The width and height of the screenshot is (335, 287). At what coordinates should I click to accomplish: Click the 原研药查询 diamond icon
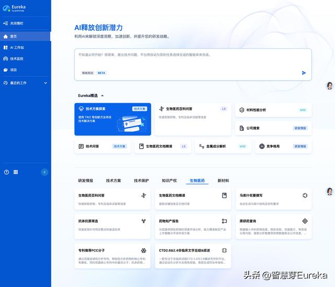pos(305,221)
